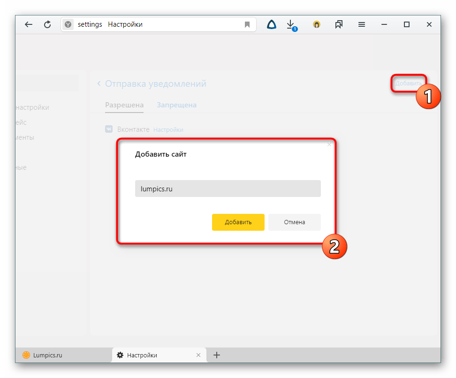456x378 pixels.
Task: Click the VK logo icon
Action: click(109, 129)
